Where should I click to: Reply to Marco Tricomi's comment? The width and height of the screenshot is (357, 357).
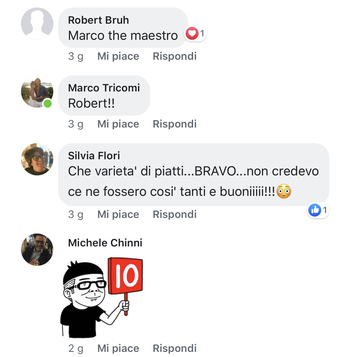point(175,124)
